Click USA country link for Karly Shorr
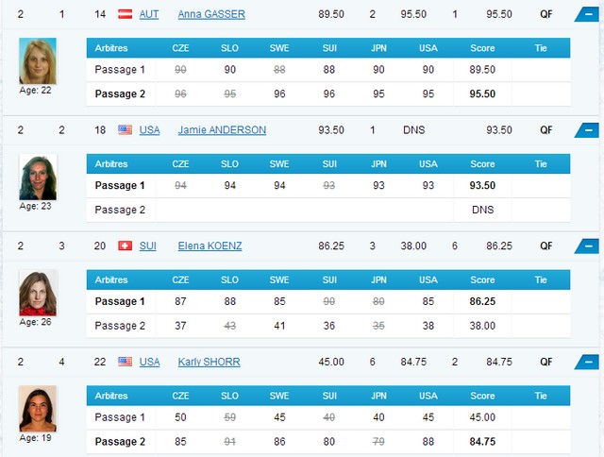Viewport: 604px width, 457px height. pos(149,362)
